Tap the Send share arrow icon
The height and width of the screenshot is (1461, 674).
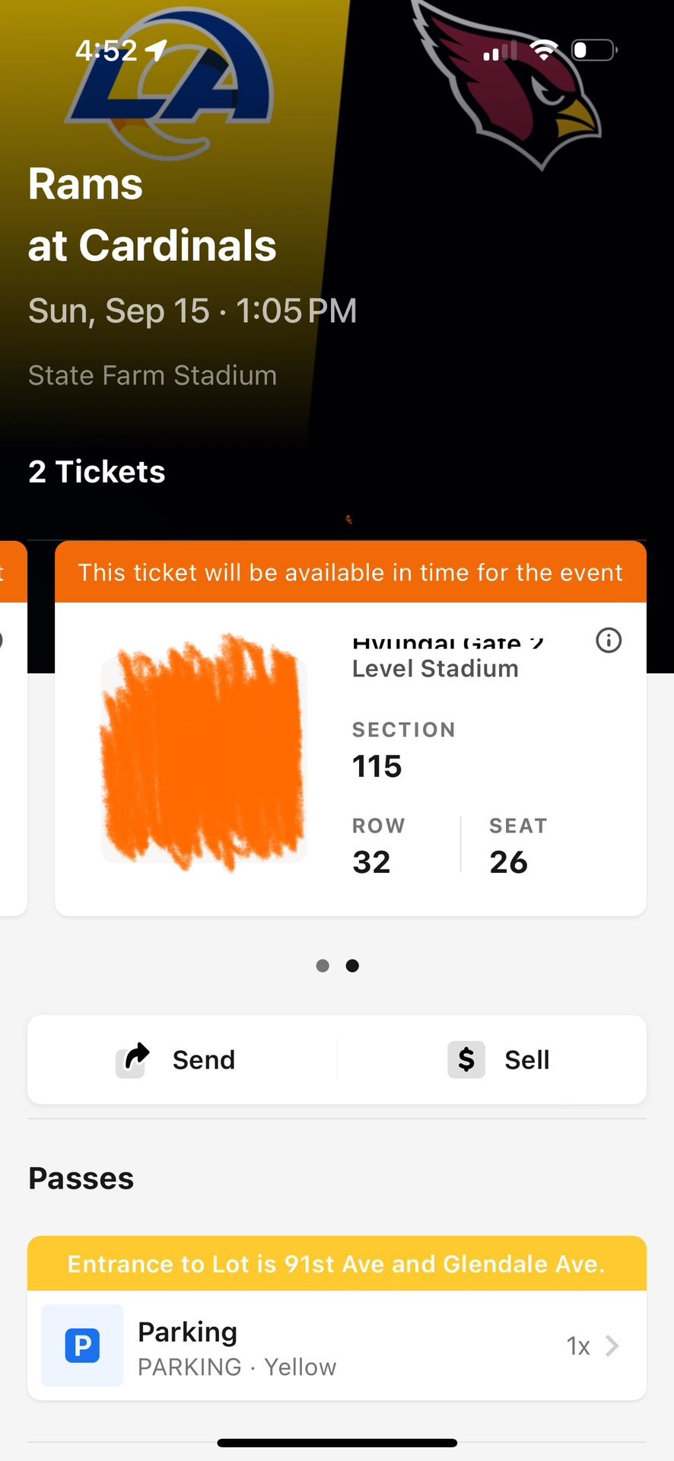tap(134, 1058)
